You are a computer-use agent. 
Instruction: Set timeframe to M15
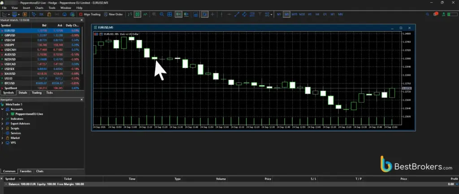tap(294, 14)
